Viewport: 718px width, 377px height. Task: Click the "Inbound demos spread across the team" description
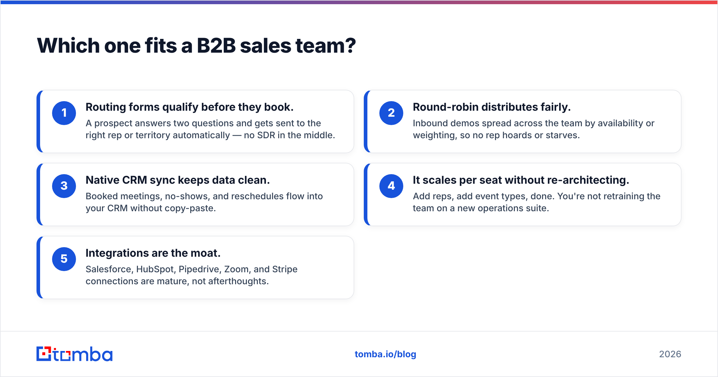point(534,129)
